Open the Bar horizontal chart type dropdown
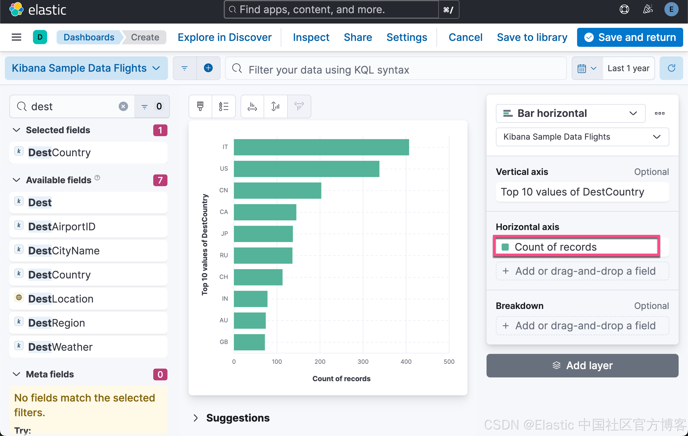The height and width of the screenshot is (436, 688). [570, 113]
